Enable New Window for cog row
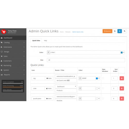The image size is (129, 129). [x=103, y=78]
